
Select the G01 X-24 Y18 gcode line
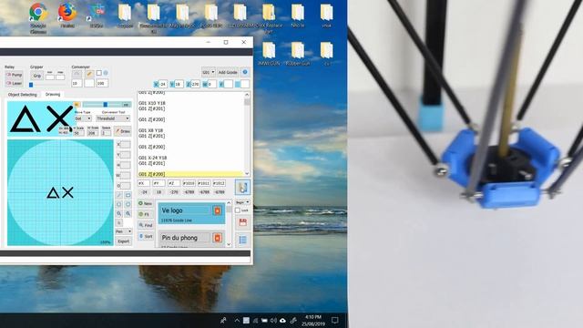coord(152,158)
